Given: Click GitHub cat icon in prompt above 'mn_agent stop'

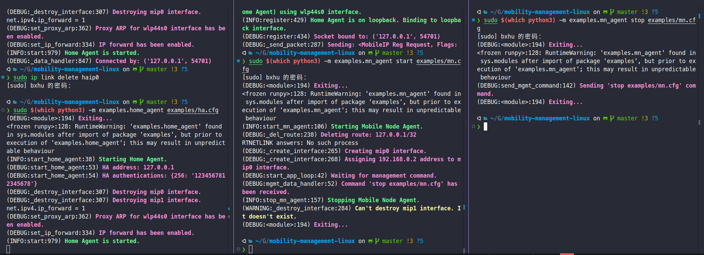Looking at the screenshot, I should (605, 12).
